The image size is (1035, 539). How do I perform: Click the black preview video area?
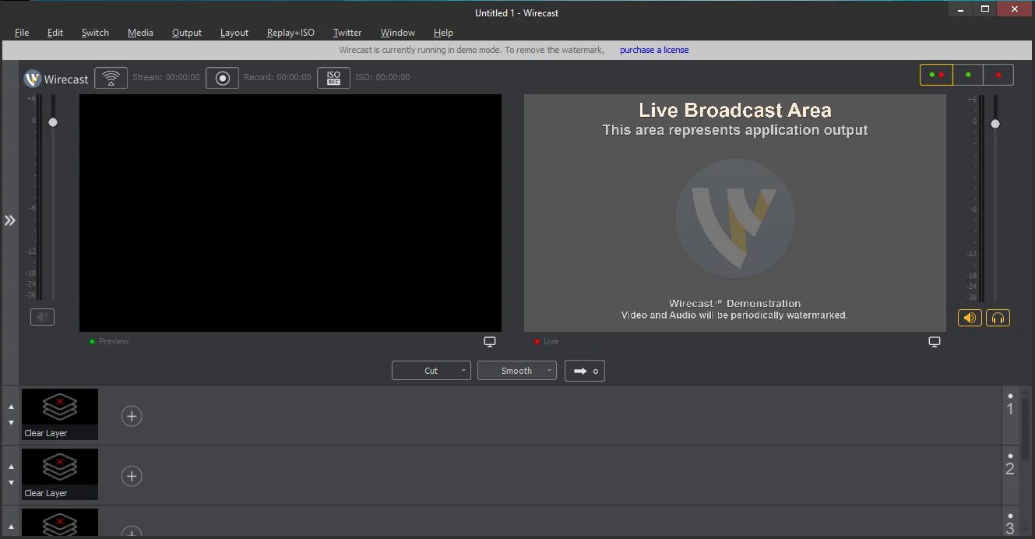tap(290, 213)
